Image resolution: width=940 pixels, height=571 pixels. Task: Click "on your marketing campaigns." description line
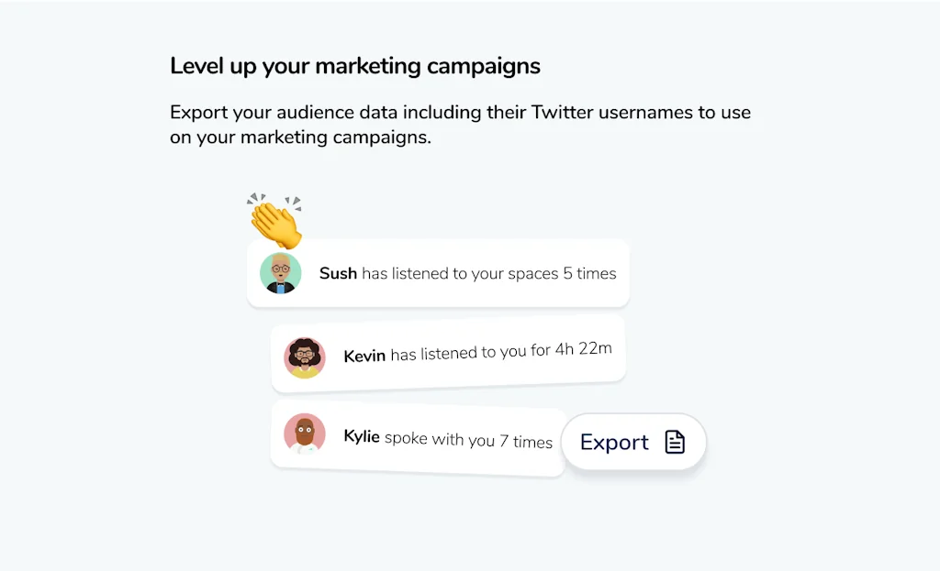tap(300, 138)
